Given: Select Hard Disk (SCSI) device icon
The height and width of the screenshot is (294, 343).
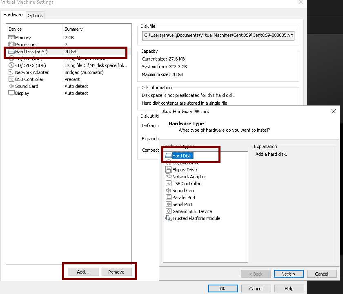Looking at the screenshot, I should (11, 52).
